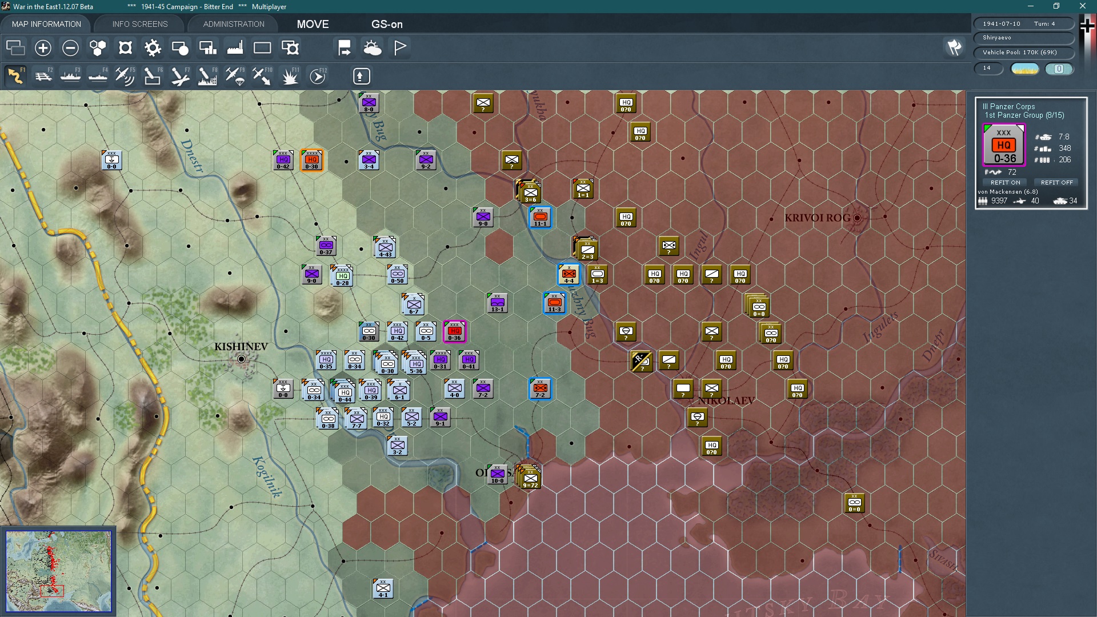Toggle the hex grid hexagons icon
Screen dimensions: 1097x617
click(x=98, y=47)
